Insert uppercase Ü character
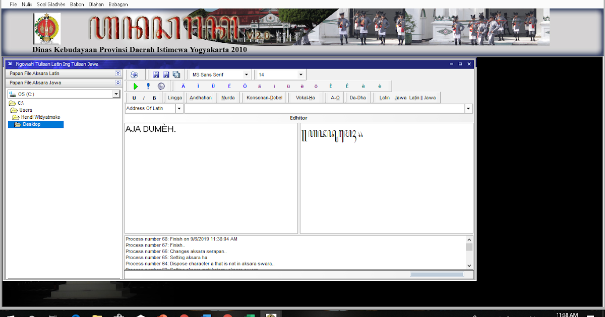Image resolution: width=605 pixels, height=317 pixels. point(213,86)
